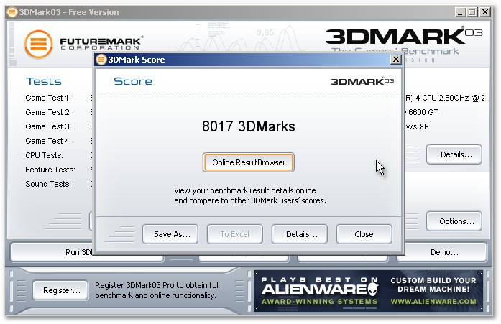
Task: Click the '8017 3DMarks' score text
Action: point(248,126)
